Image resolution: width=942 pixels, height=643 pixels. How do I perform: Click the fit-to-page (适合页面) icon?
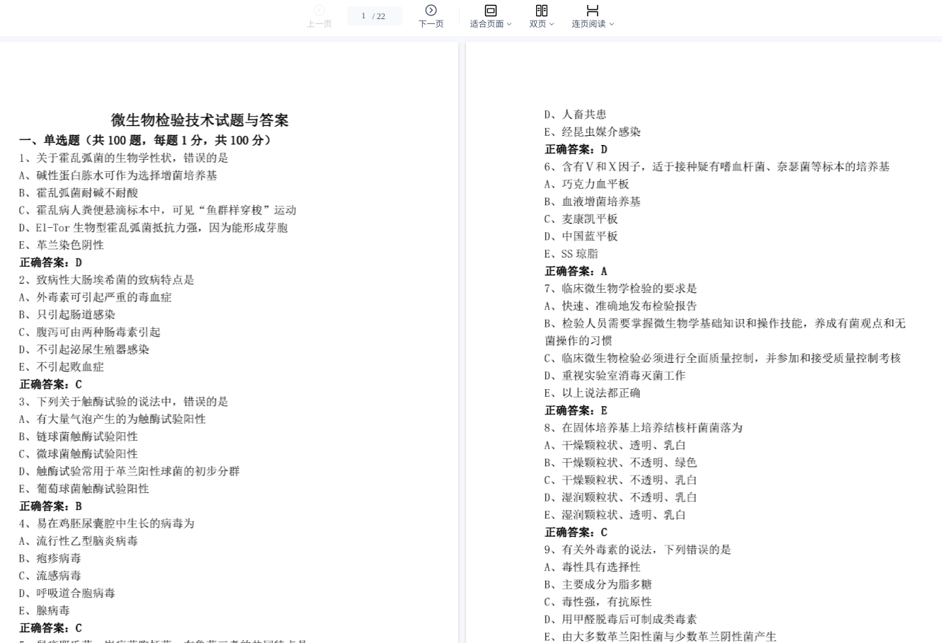pyautogui.click(x=490, y=10)
